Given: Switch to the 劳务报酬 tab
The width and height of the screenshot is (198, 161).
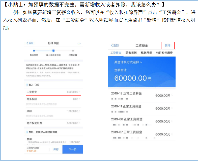Looking at the screenshot, I should [131, 53].
